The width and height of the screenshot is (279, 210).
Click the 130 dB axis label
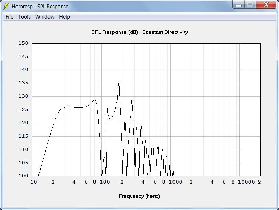pos(23,96)
